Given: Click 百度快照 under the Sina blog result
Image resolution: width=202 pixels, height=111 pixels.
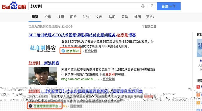Looking at the screenshot, I should coord(109,79).
